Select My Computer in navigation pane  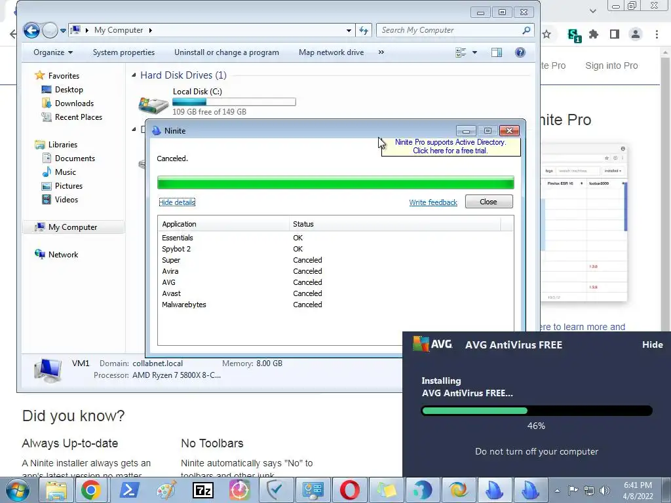[x=73, y=227]
